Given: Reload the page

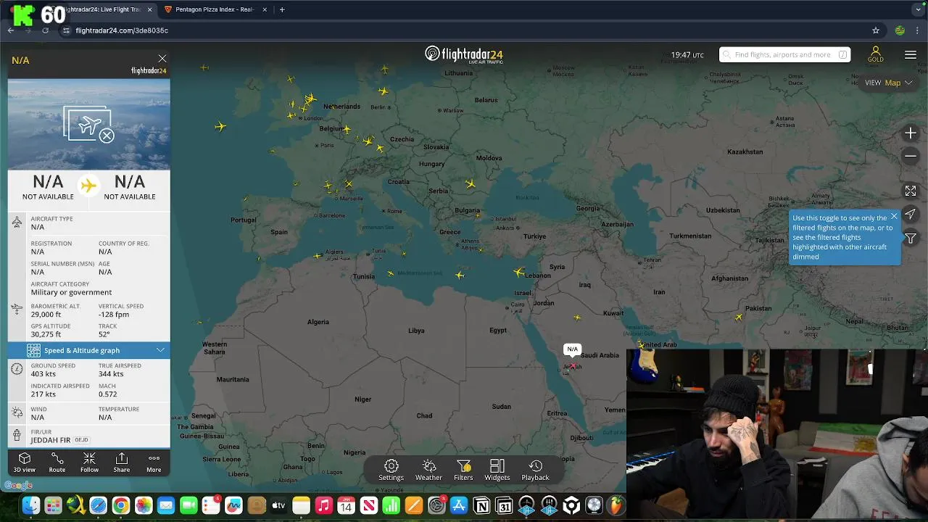Looking at the screenshot, I should [45, 30].
